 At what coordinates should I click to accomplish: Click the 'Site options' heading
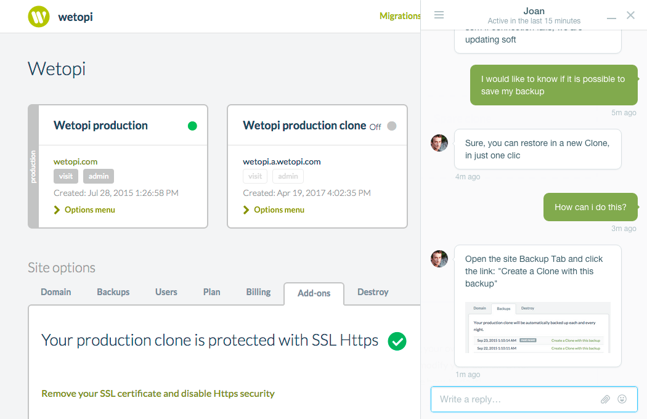(62, 267)
